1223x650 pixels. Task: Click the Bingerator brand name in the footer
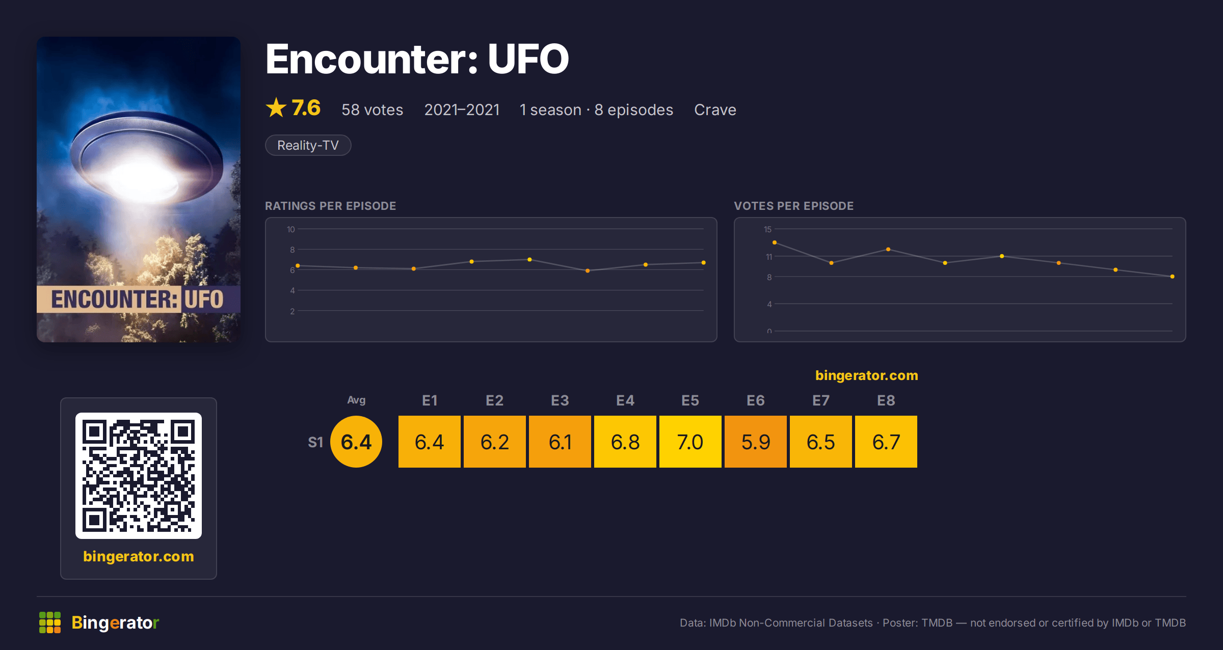pyautogui.click(x=115, y=622)
